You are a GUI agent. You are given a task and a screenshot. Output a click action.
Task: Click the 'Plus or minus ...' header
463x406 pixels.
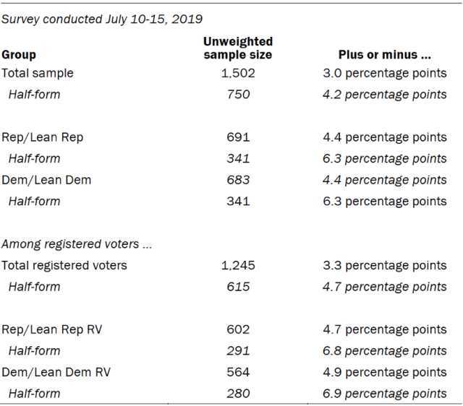click(x=384, y=55)
